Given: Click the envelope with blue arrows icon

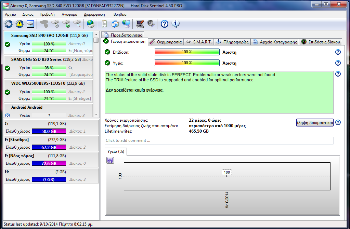Looking at the screenshot, I should coord(115,24).
